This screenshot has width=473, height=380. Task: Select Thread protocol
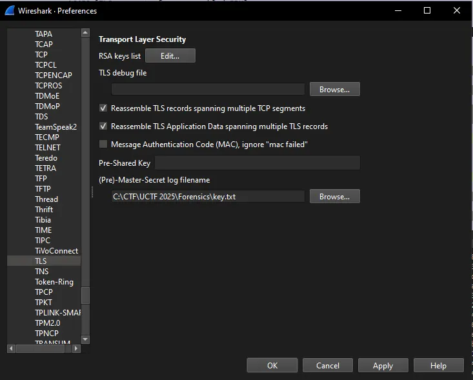(x=46, y=199)
